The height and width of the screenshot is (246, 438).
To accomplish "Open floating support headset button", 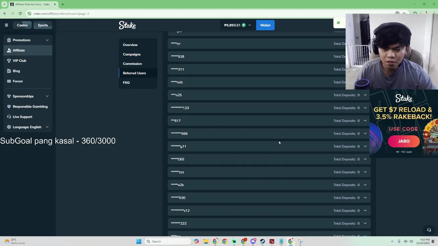I will tap(429, 230).
